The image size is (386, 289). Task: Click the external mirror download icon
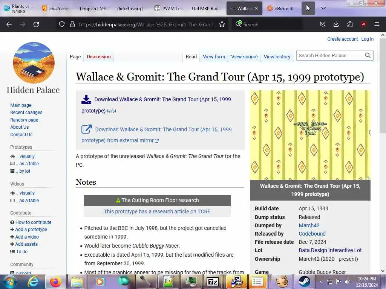(86, 129)
